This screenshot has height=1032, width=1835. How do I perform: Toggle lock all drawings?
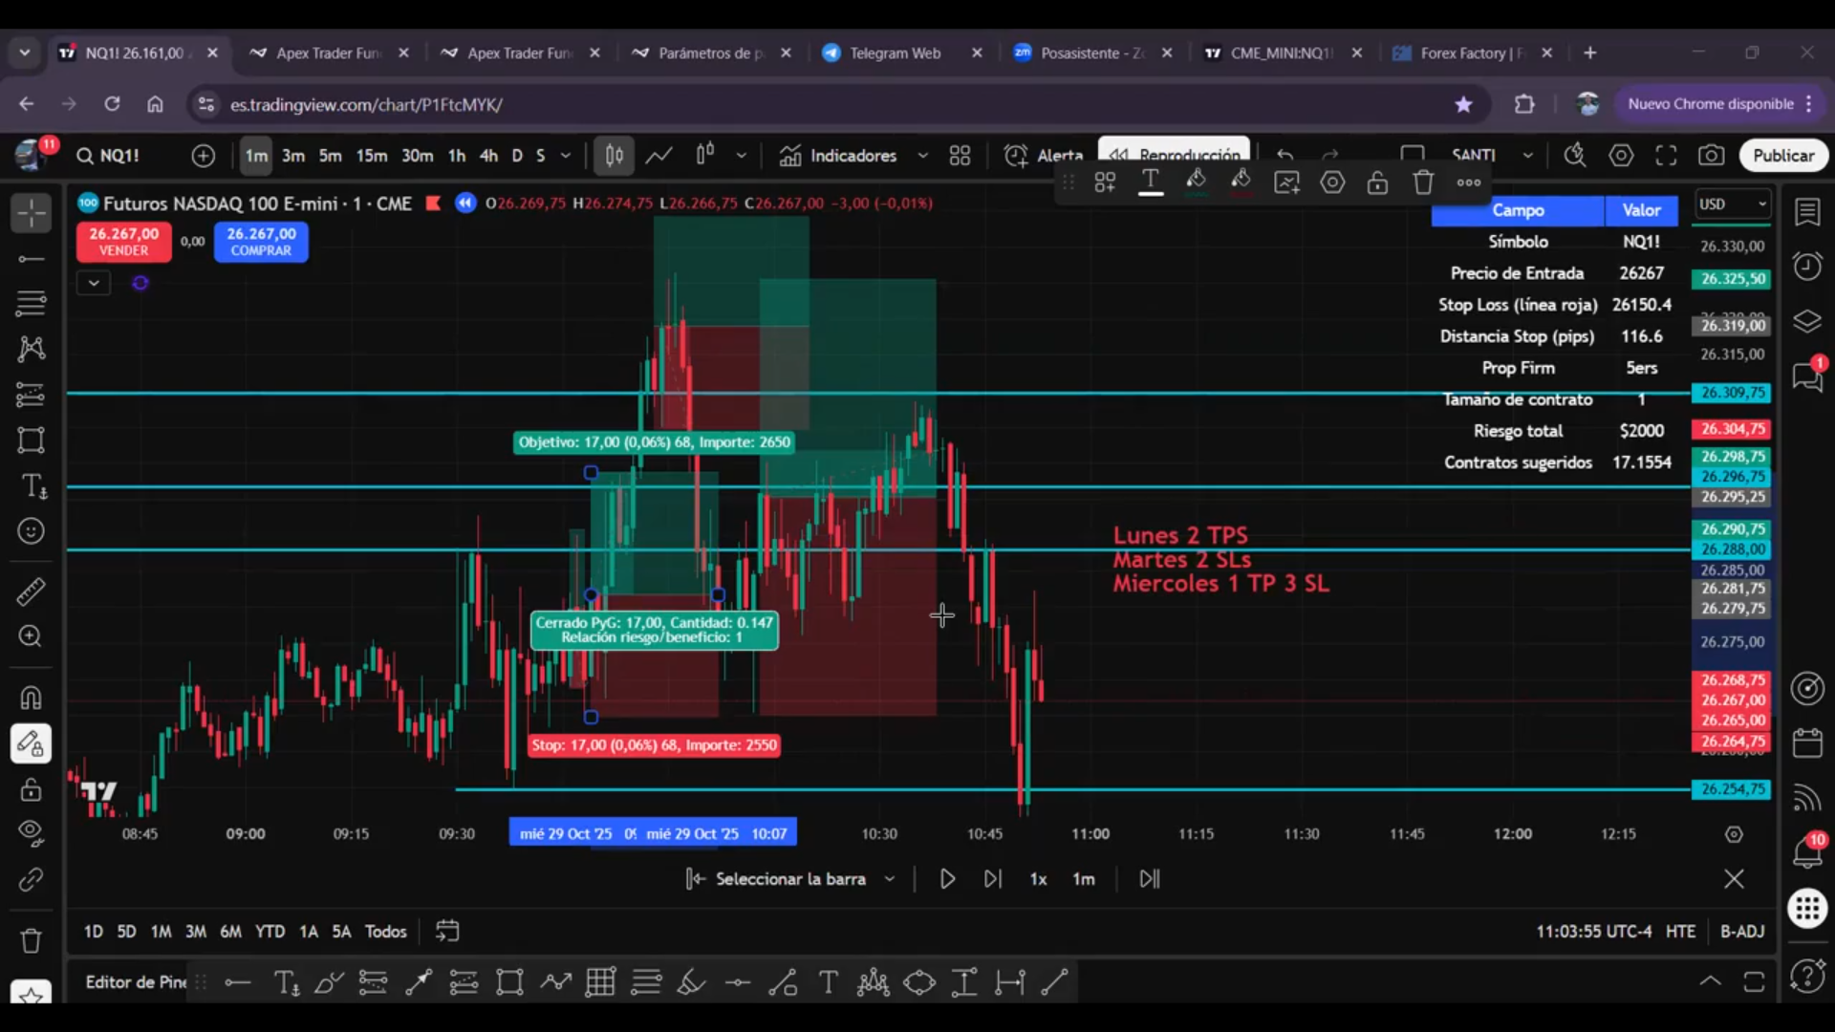31,789
